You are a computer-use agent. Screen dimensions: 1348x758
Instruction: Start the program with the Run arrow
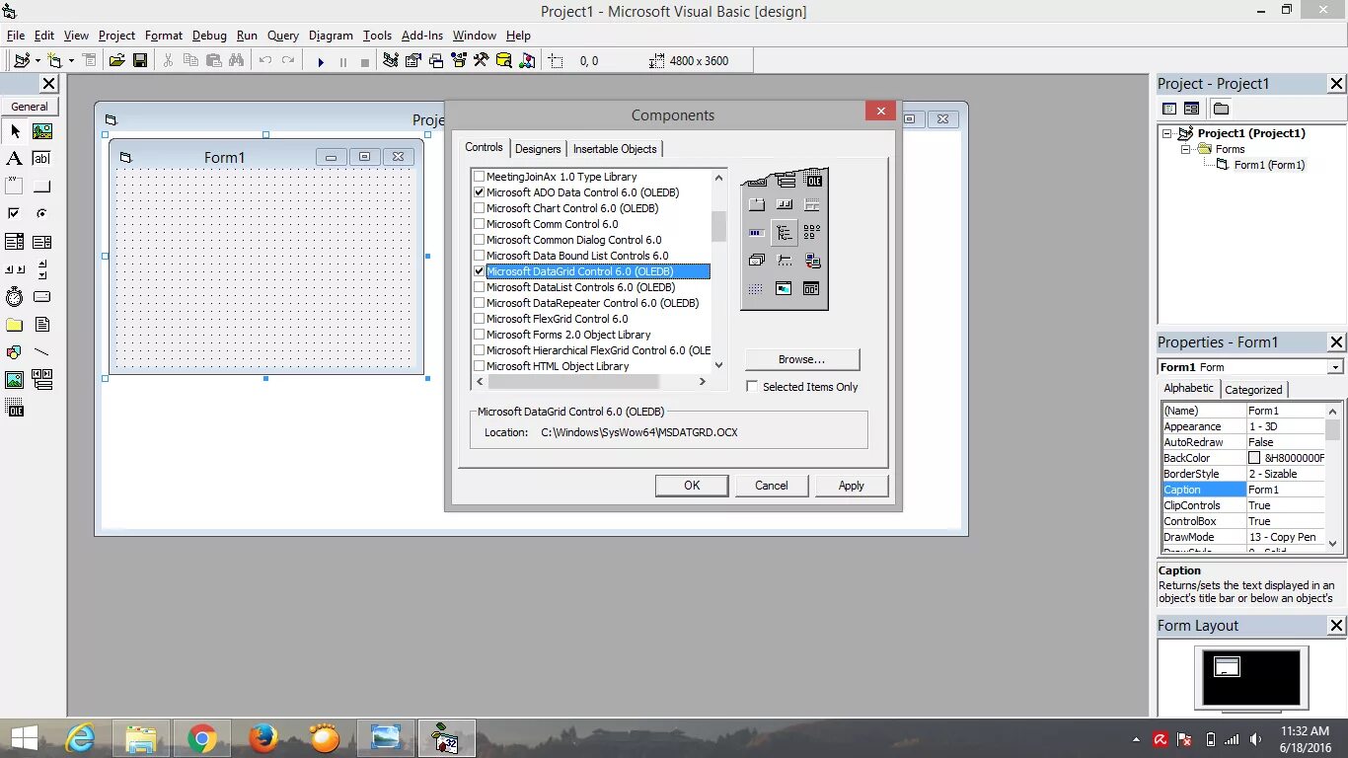(321, 61)
